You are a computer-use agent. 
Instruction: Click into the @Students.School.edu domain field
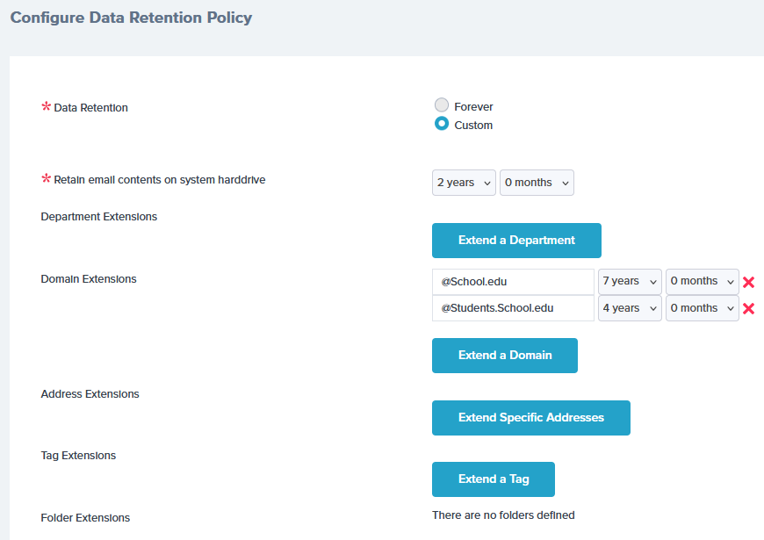click(513, 308)
